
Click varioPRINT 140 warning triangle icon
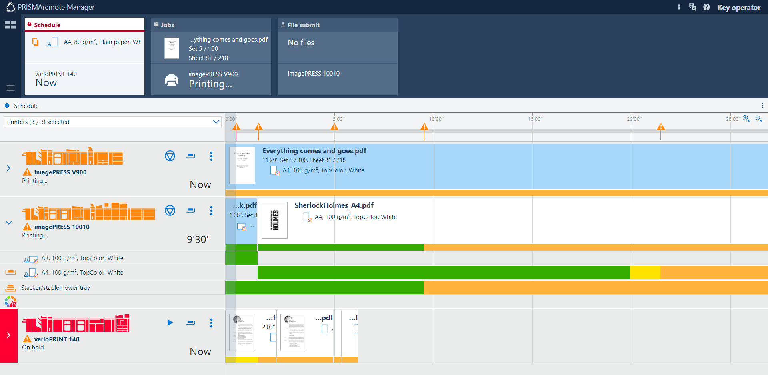click(27, 339)
